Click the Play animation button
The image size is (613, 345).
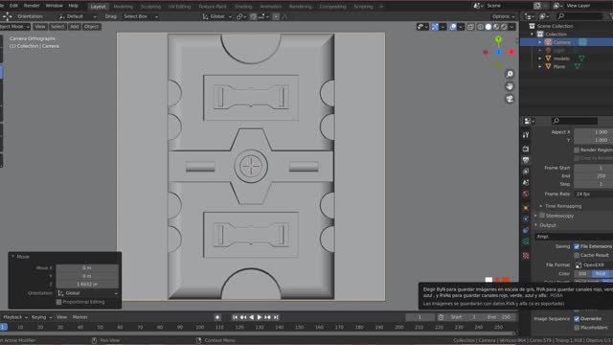pos(260,317)
